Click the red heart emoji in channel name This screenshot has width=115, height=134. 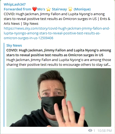tap(34, 9)
